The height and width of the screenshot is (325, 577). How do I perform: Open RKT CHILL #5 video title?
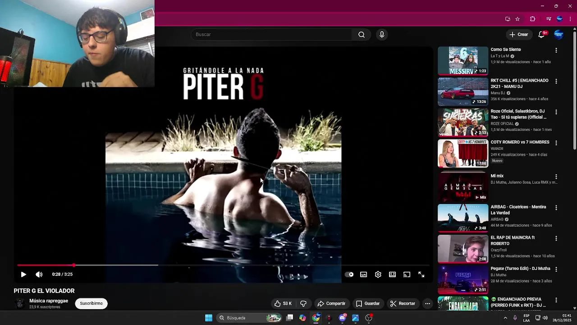point(519,84)
